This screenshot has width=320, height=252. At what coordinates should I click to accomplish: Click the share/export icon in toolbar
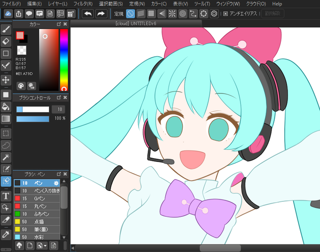[x=18, y=14]
